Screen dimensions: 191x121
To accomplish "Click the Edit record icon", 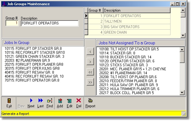I will (x=69, y=101).
